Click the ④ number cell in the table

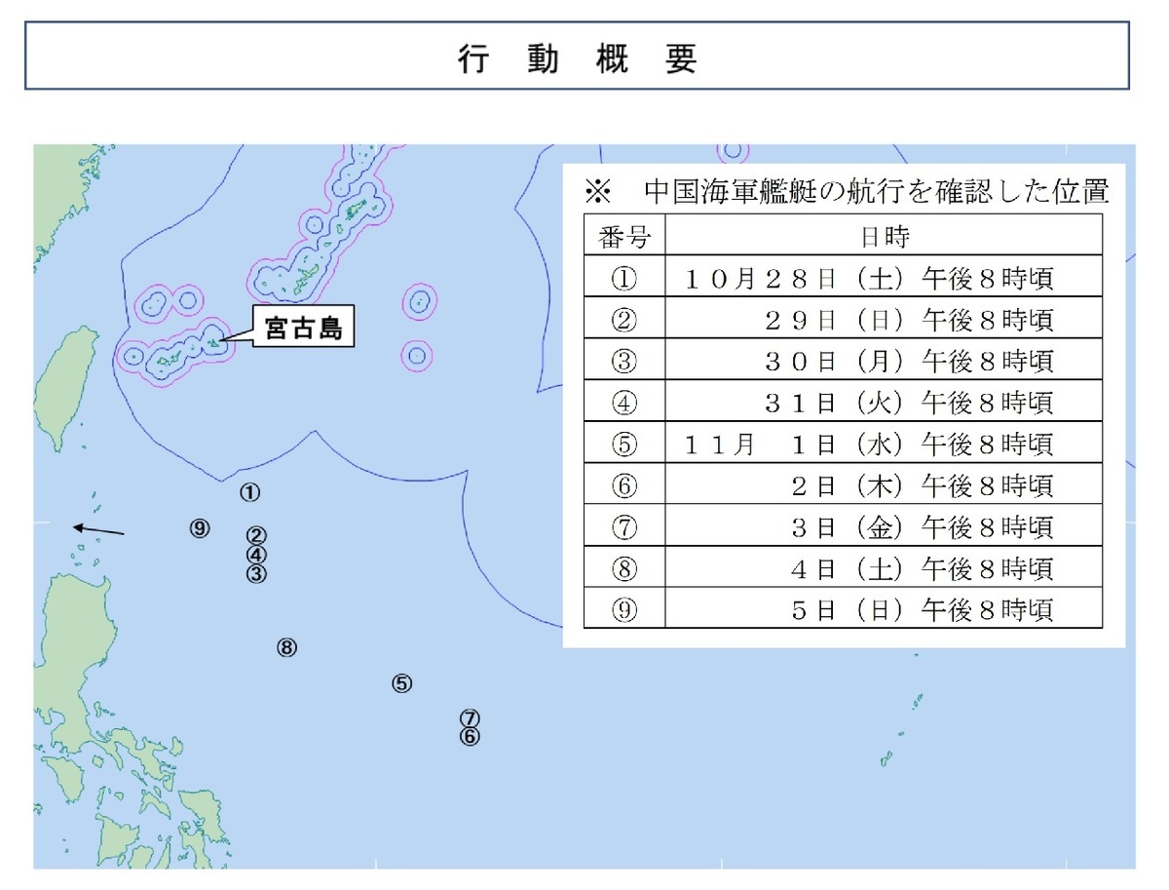point(624,403)
